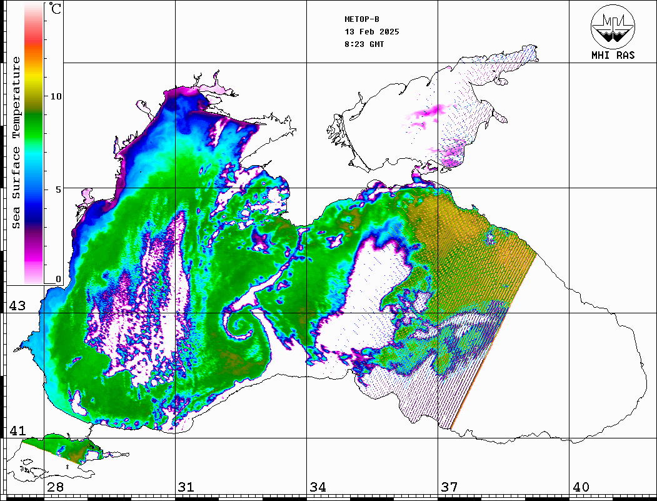657x501 pixels.
Task: Click the '0' value on color scale
Action: click(58, 279)
